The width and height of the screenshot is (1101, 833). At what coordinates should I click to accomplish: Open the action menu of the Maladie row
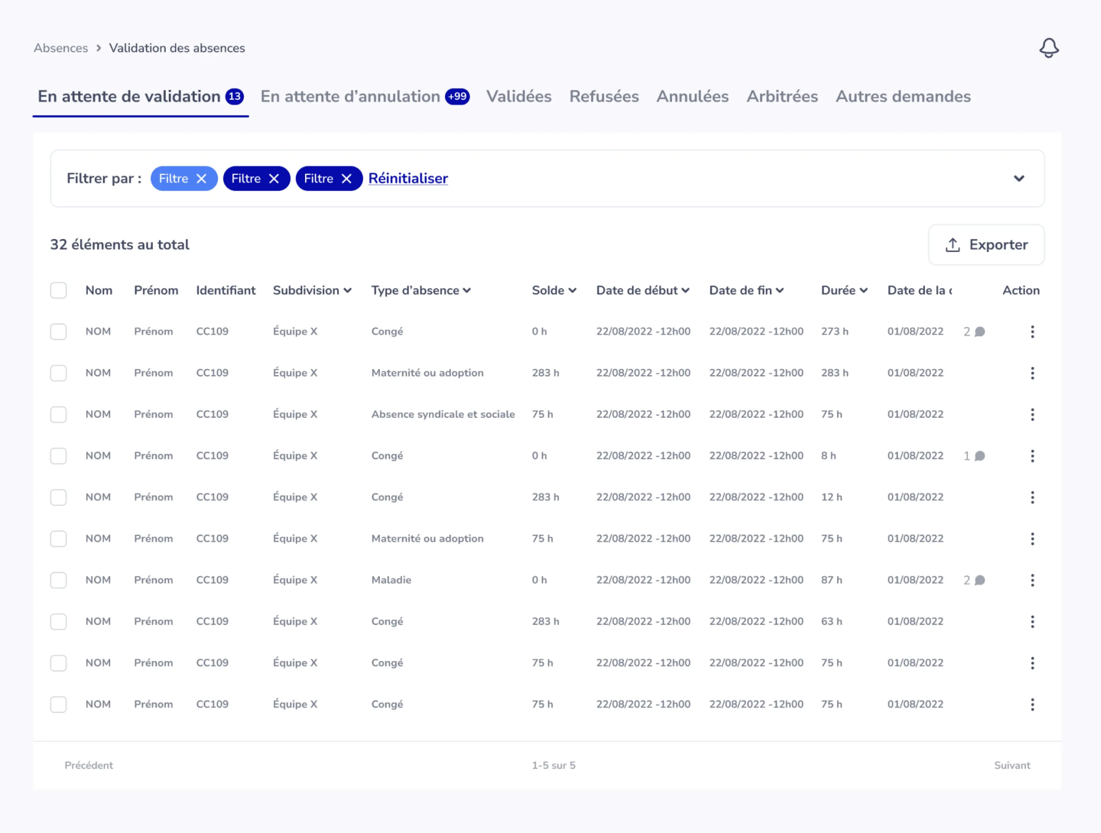pyautogui.click(x=1032, y=579)
